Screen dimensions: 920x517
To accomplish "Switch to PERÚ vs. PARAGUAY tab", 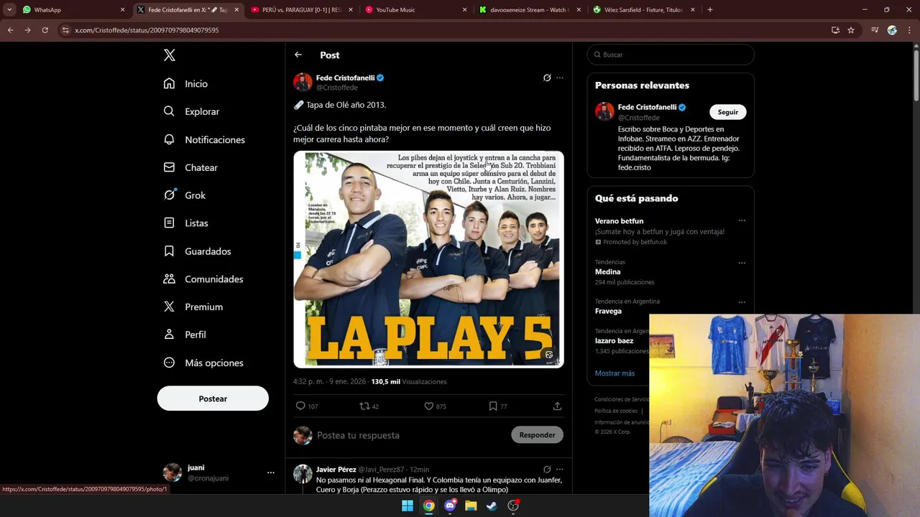I will click(x=302, y=10).
